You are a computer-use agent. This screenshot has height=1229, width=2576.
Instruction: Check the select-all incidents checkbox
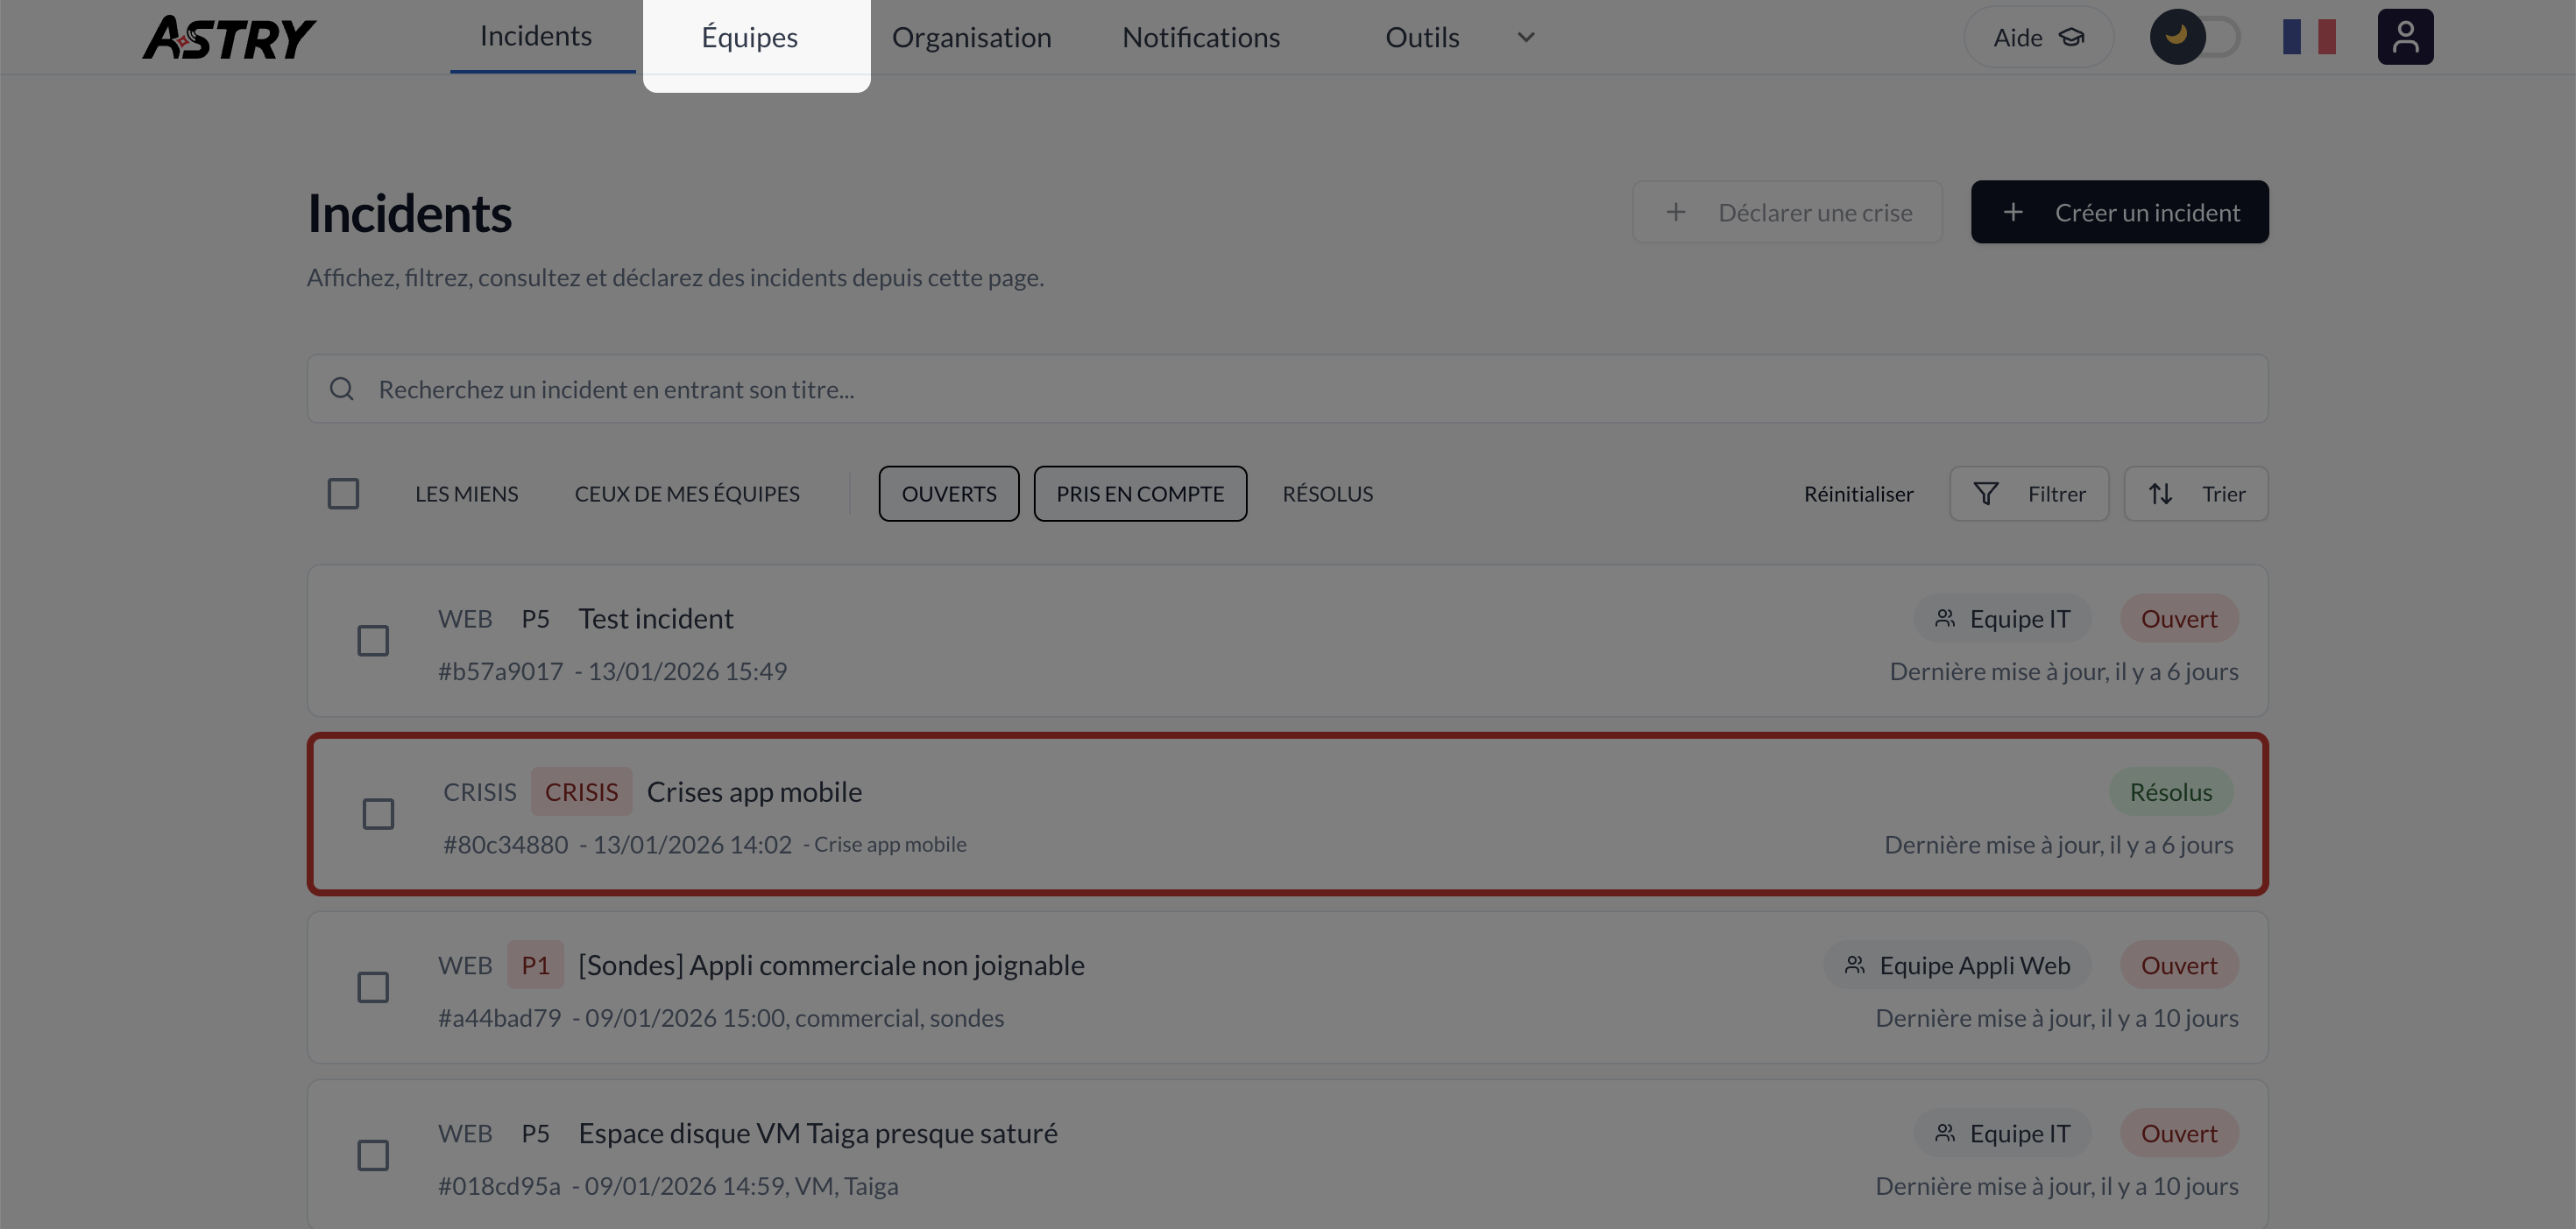[343, 494]
